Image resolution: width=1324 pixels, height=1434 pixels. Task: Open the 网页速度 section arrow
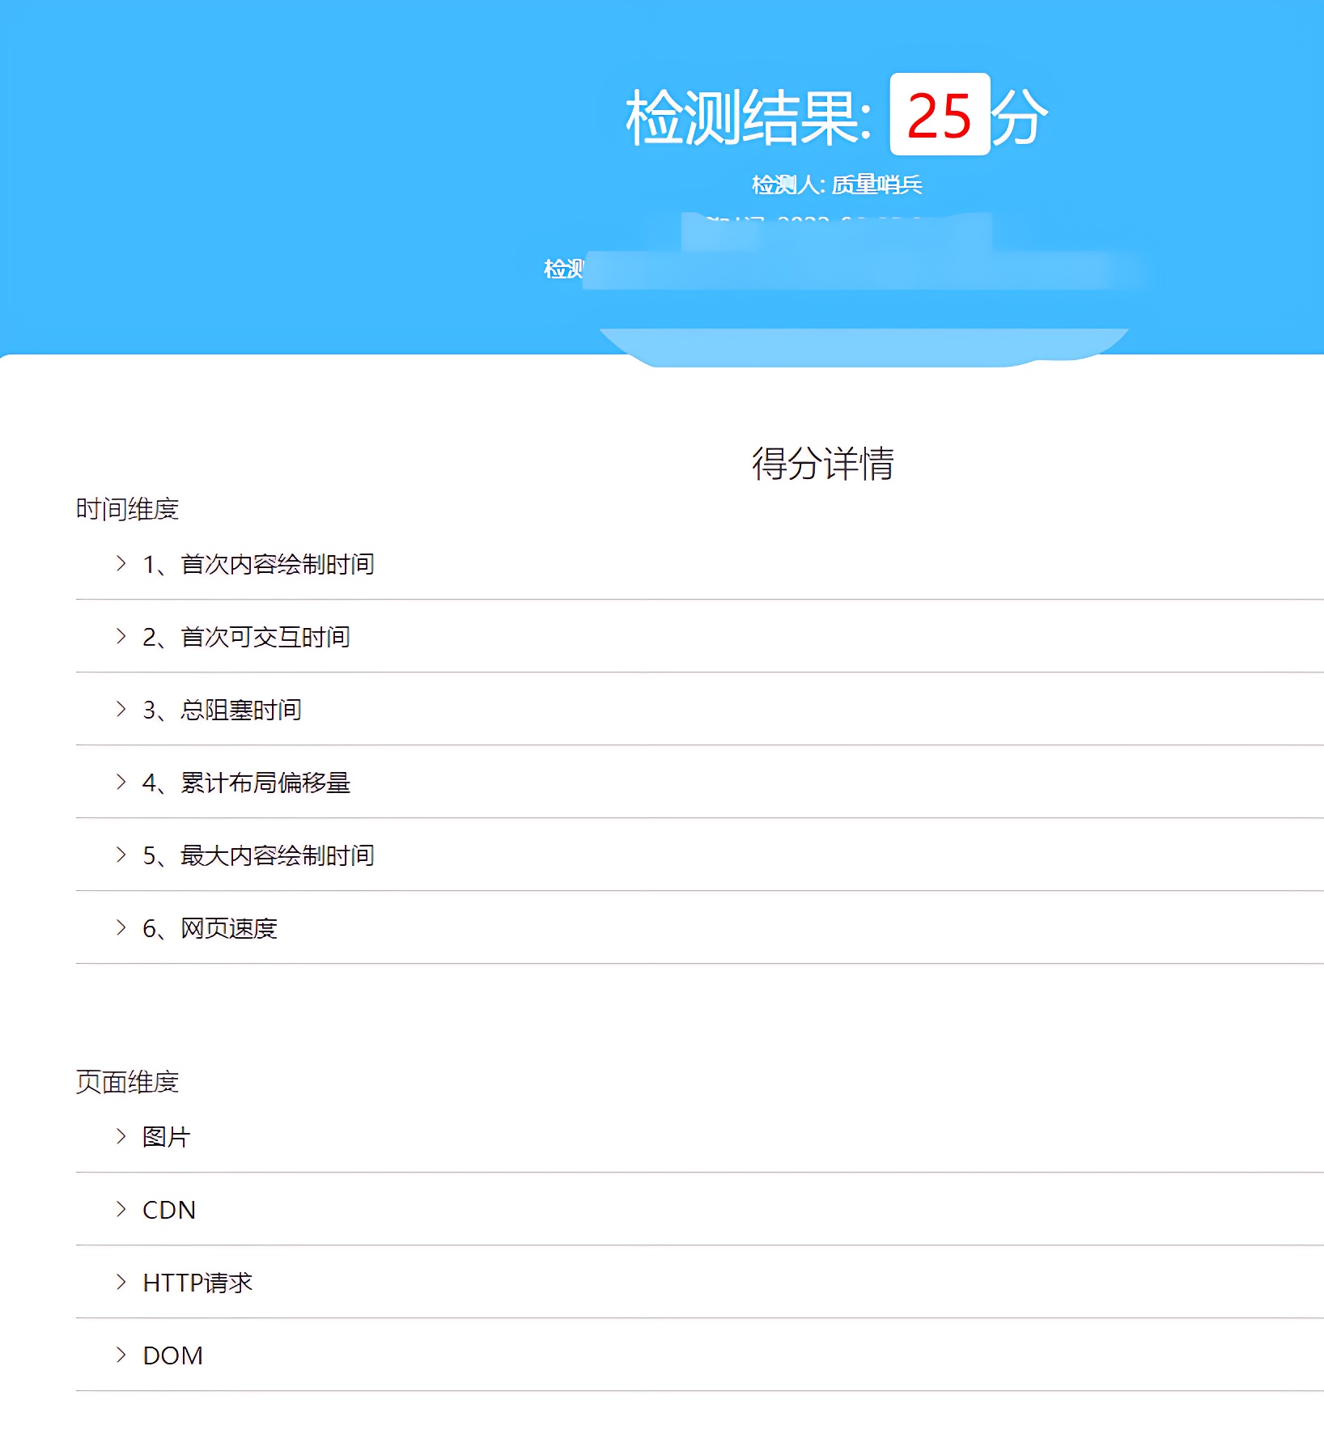[x=120, y=928]
